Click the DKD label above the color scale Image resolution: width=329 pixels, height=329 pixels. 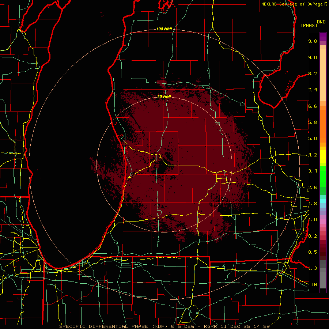click(321, 22)
